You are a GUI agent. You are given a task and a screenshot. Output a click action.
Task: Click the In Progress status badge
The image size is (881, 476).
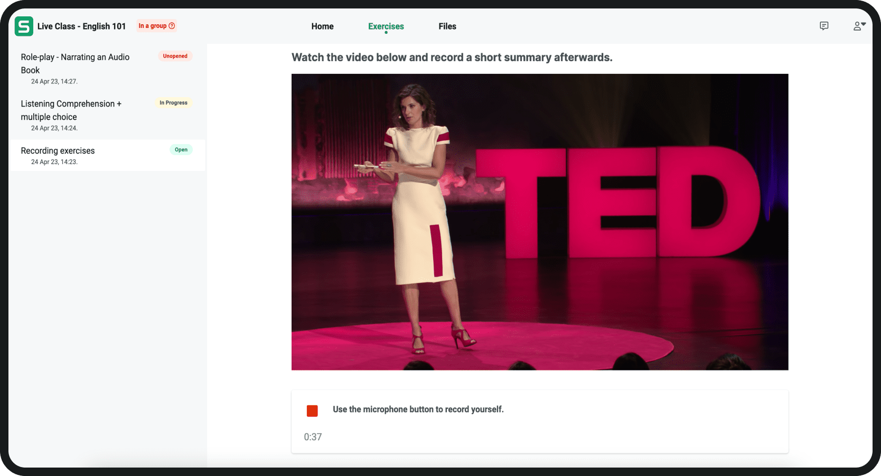pyautogui.click(x=173, y=103)
